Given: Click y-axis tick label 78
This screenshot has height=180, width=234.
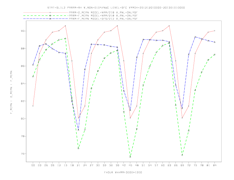Looking at the screenshot, I should coord(23,136).
